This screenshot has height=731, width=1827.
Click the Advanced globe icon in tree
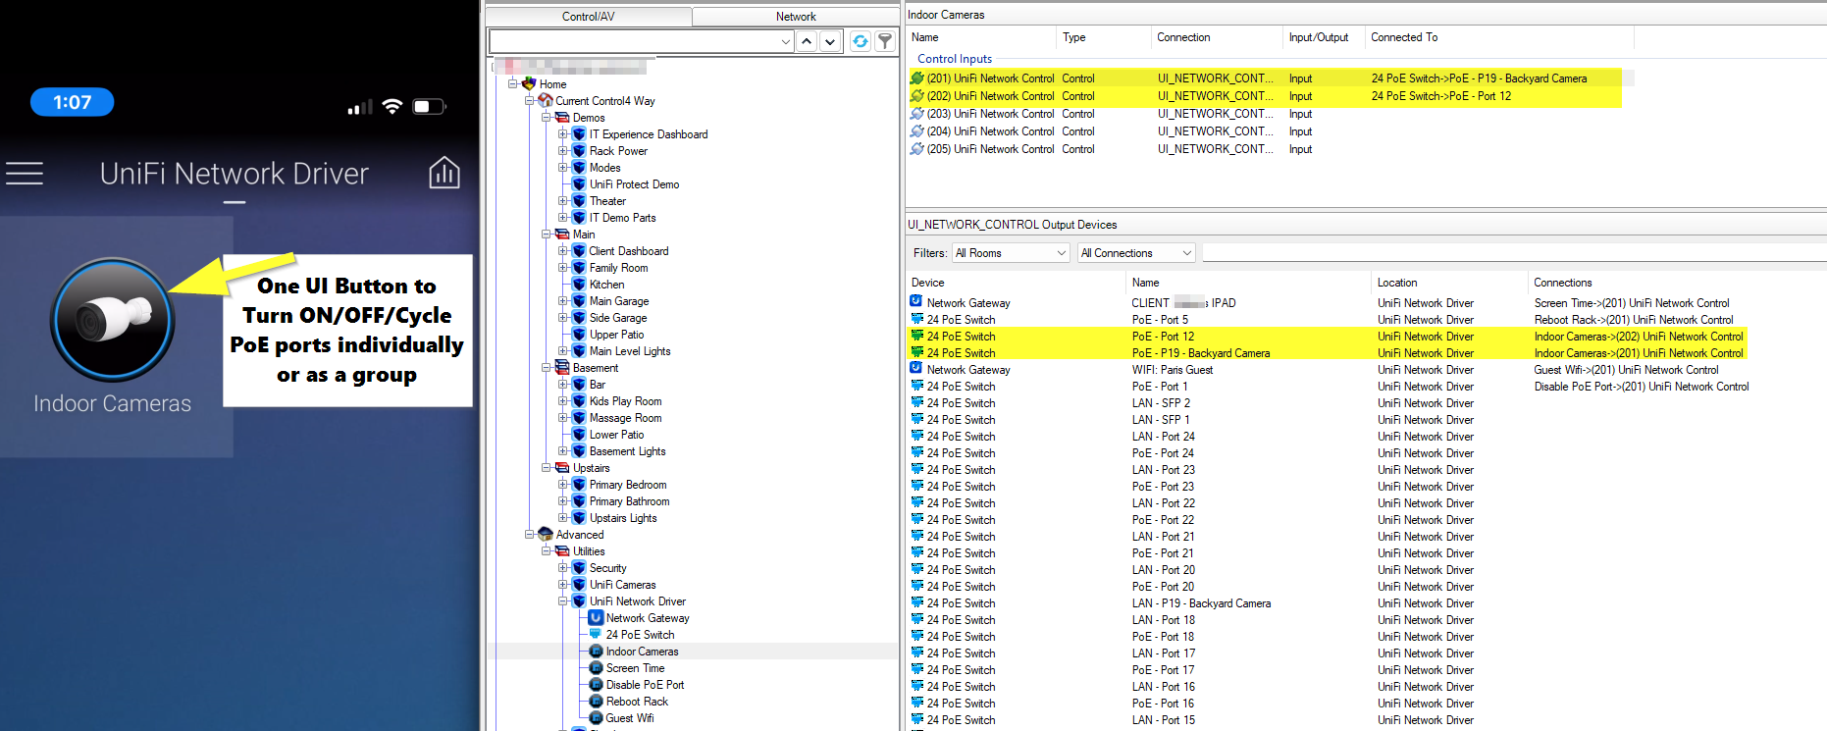[x=546, y=535]
